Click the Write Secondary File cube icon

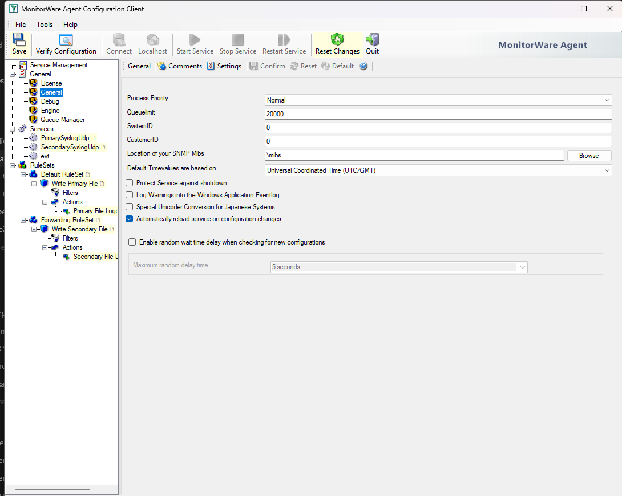(44, 229)
